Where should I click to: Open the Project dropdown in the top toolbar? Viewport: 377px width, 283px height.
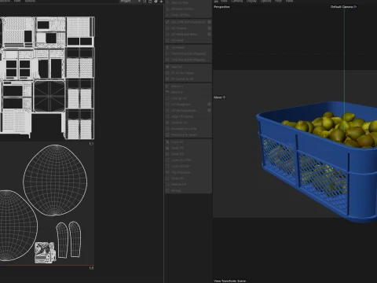point(130,2)
